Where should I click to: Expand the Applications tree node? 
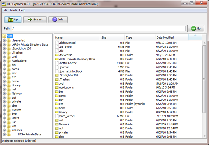click(x=4, y=61)
